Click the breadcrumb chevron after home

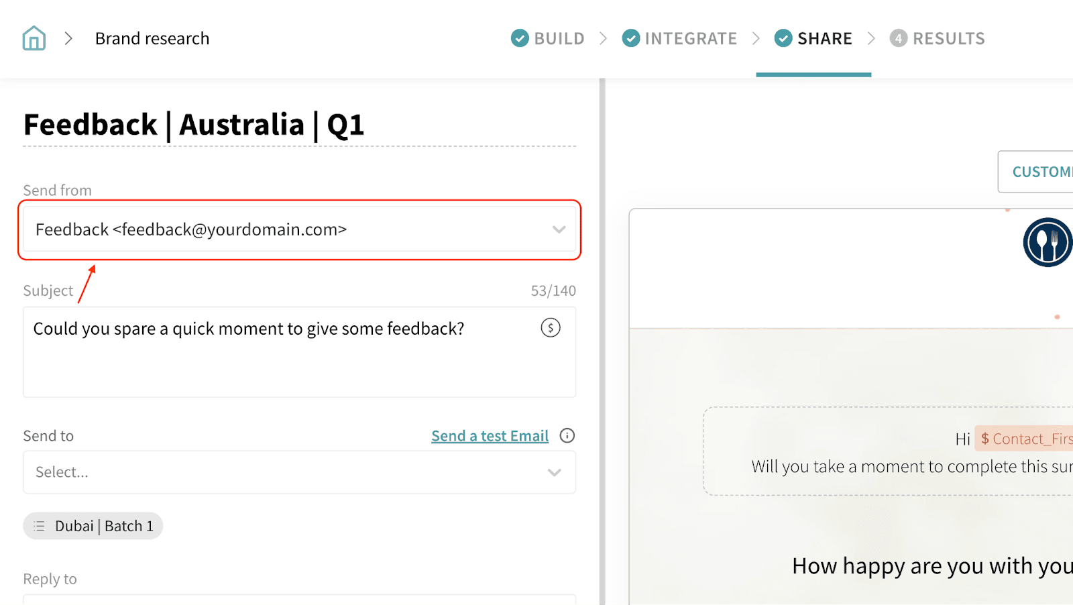[x=68, y=38]
